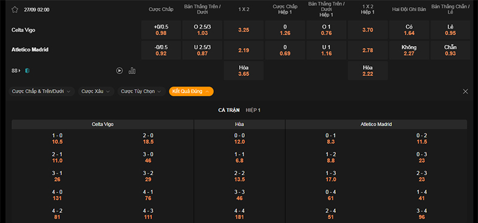
Task: Pick Chẵn even goals odds 0.93
Action: coord(451,50)
